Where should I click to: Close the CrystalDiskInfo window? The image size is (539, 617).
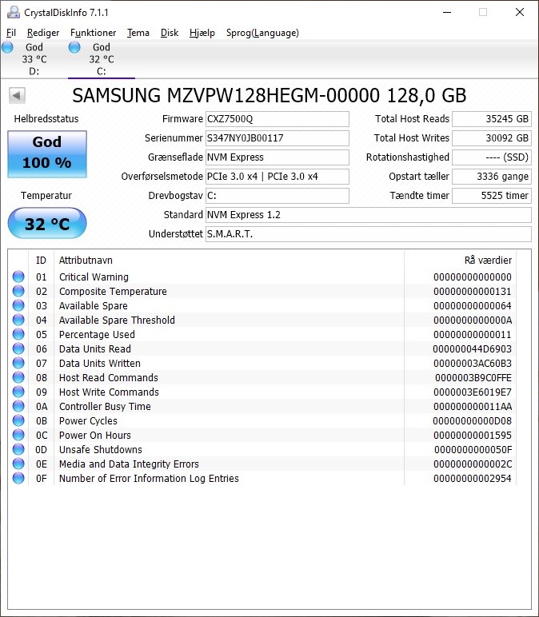[520, 12]
